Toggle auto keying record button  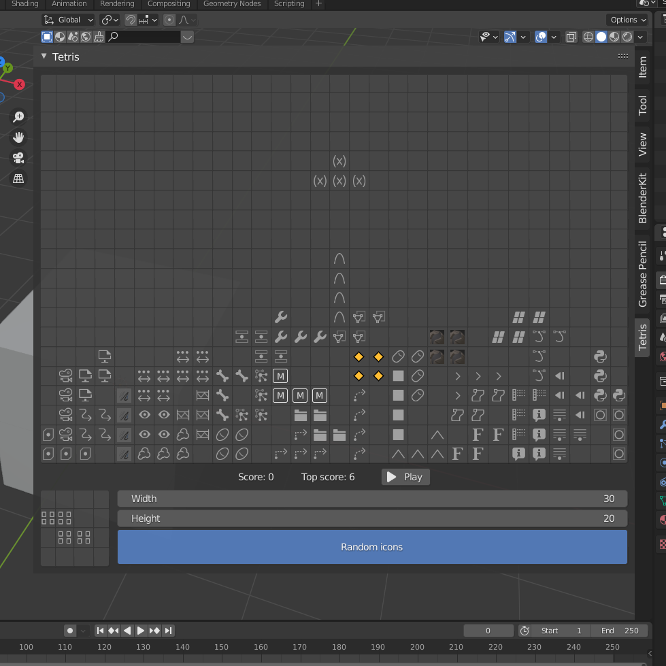pyautogui.click(x=70, y=631)
